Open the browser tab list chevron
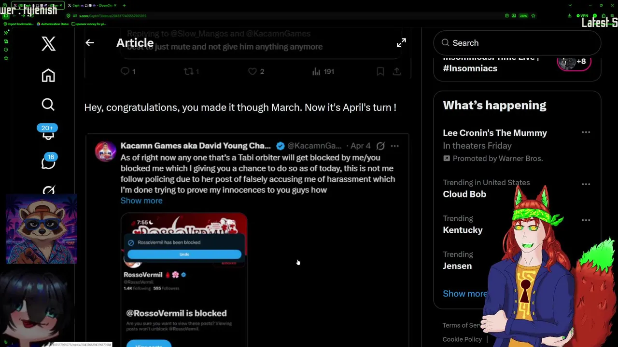The width and height of the screenshot is (618, 347). click(570, 5)
